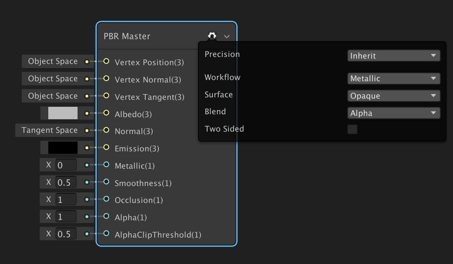Click the Metallic X value field

66,165
